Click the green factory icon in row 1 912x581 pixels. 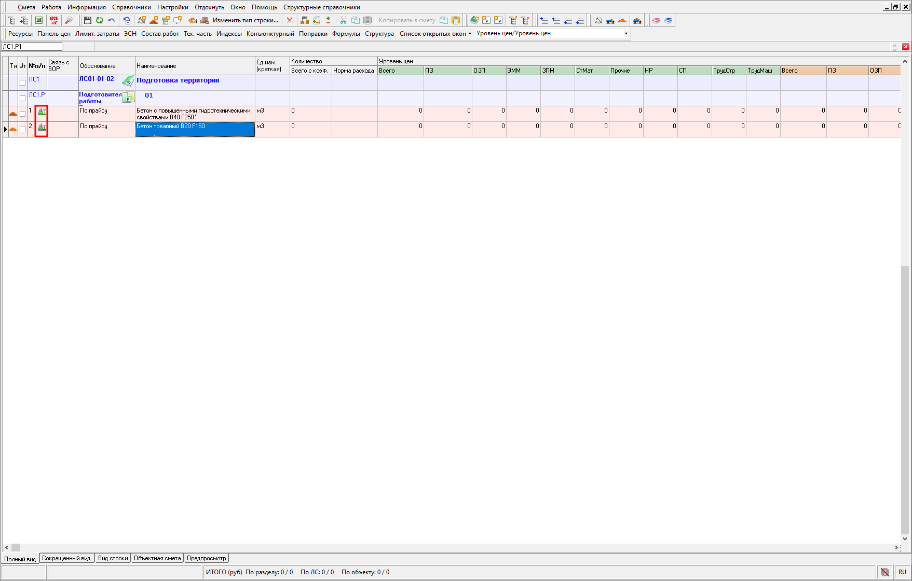pyautogui.click(x=42, y=112)
